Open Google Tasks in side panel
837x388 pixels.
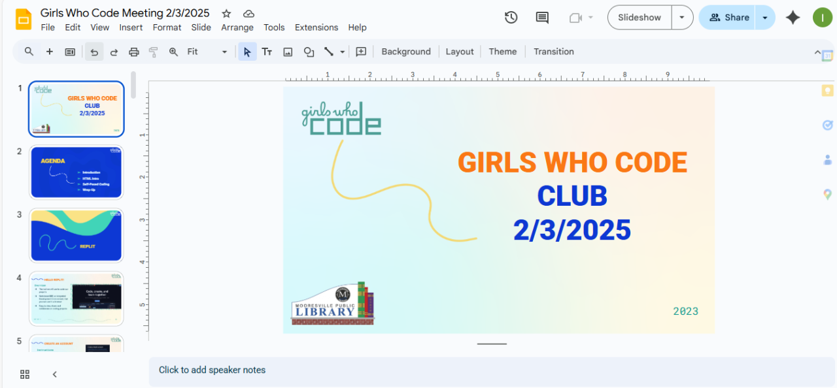pyautogui.click(x=827, y=125)
